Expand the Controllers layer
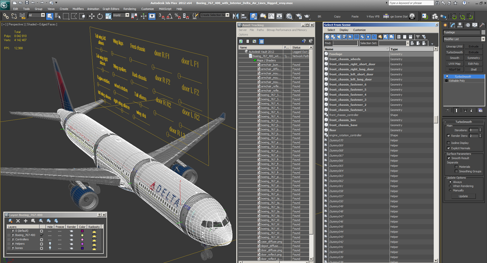Viewport: 487px width, 263px height. pyautogui.click(x=9, y=240)
